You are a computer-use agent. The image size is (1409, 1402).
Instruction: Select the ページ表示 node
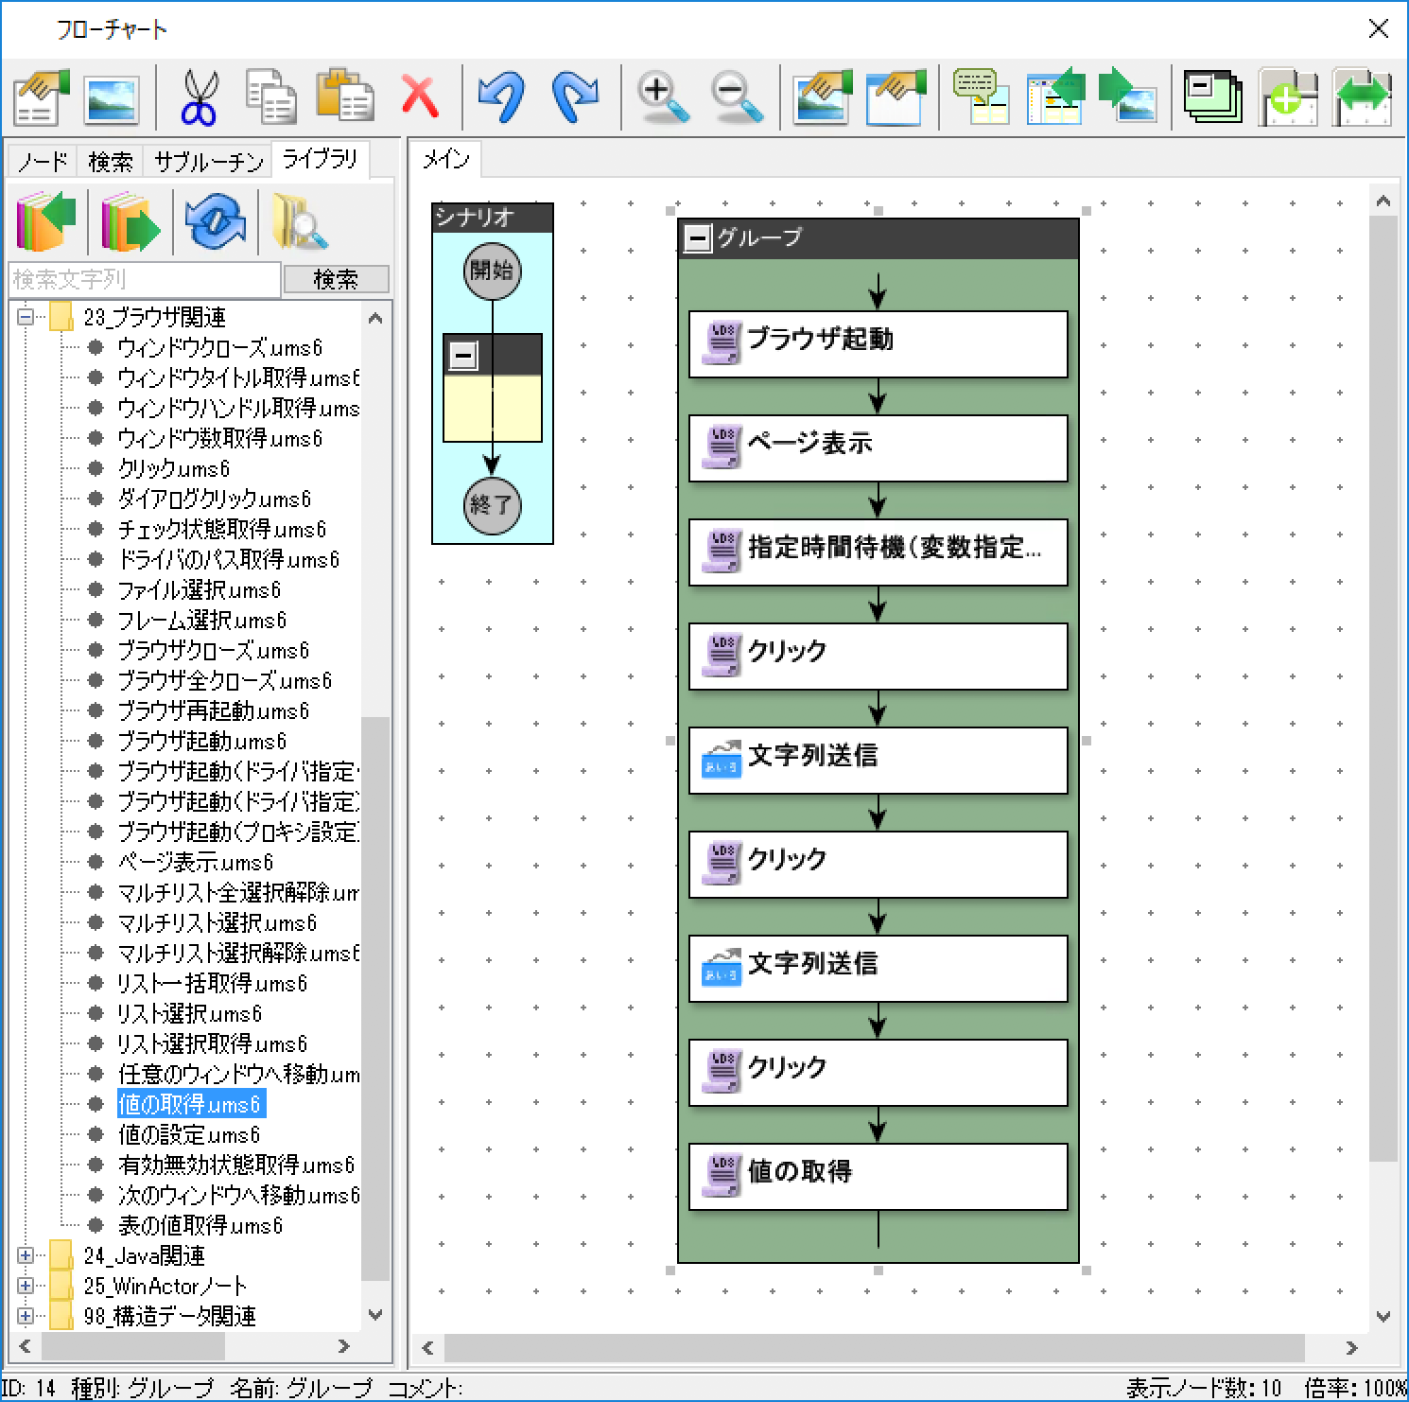(878, 448)
